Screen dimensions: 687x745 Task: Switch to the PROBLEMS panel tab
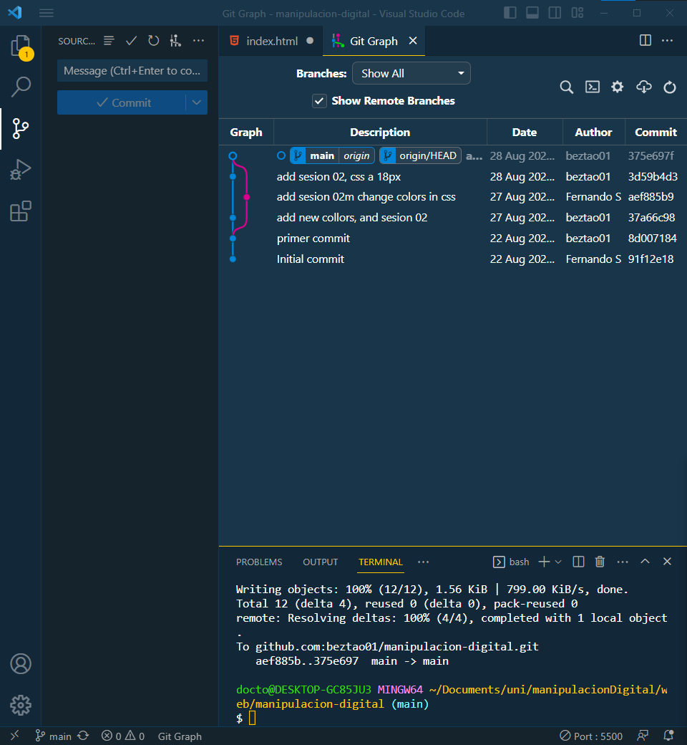pos(259,562)
